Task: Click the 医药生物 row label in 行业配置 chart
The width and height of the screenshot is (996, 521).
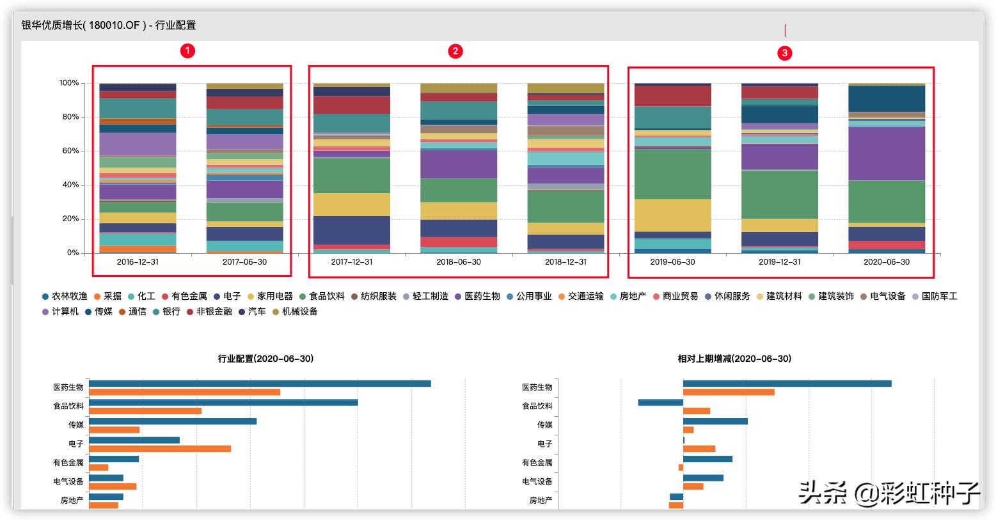Action: tap(68, 387)
